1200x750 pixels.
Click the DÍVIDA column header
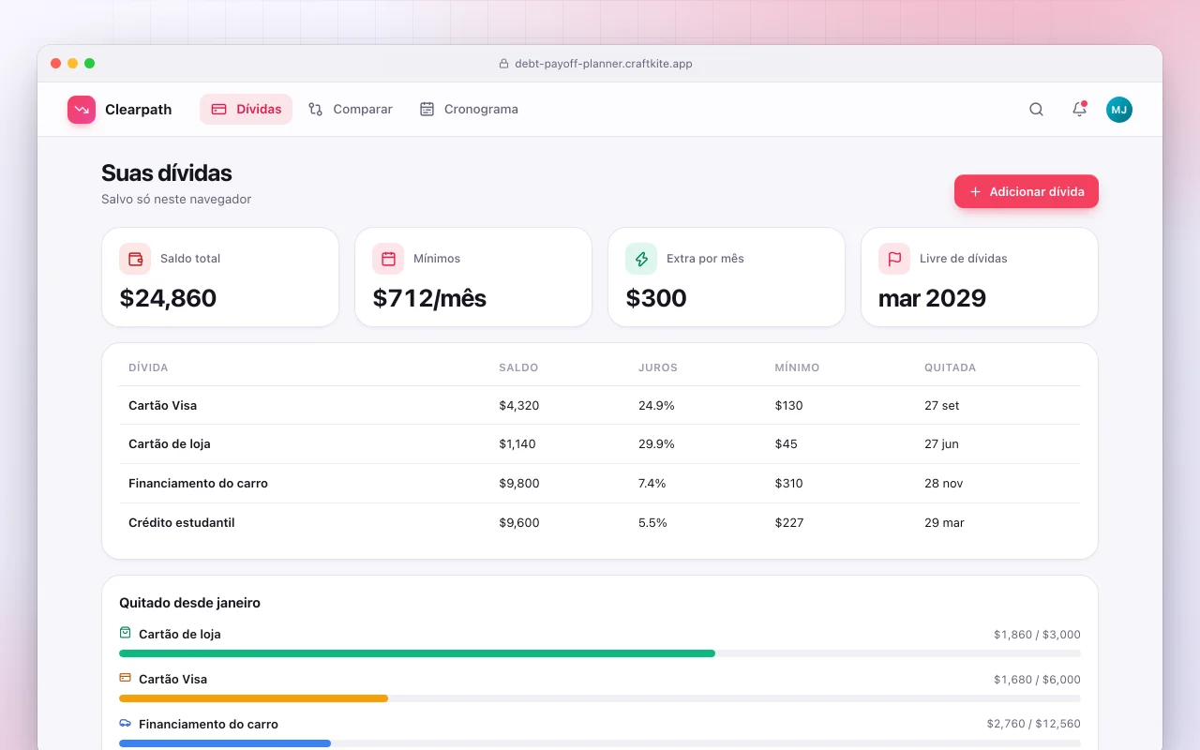click(x=148, y=367)
